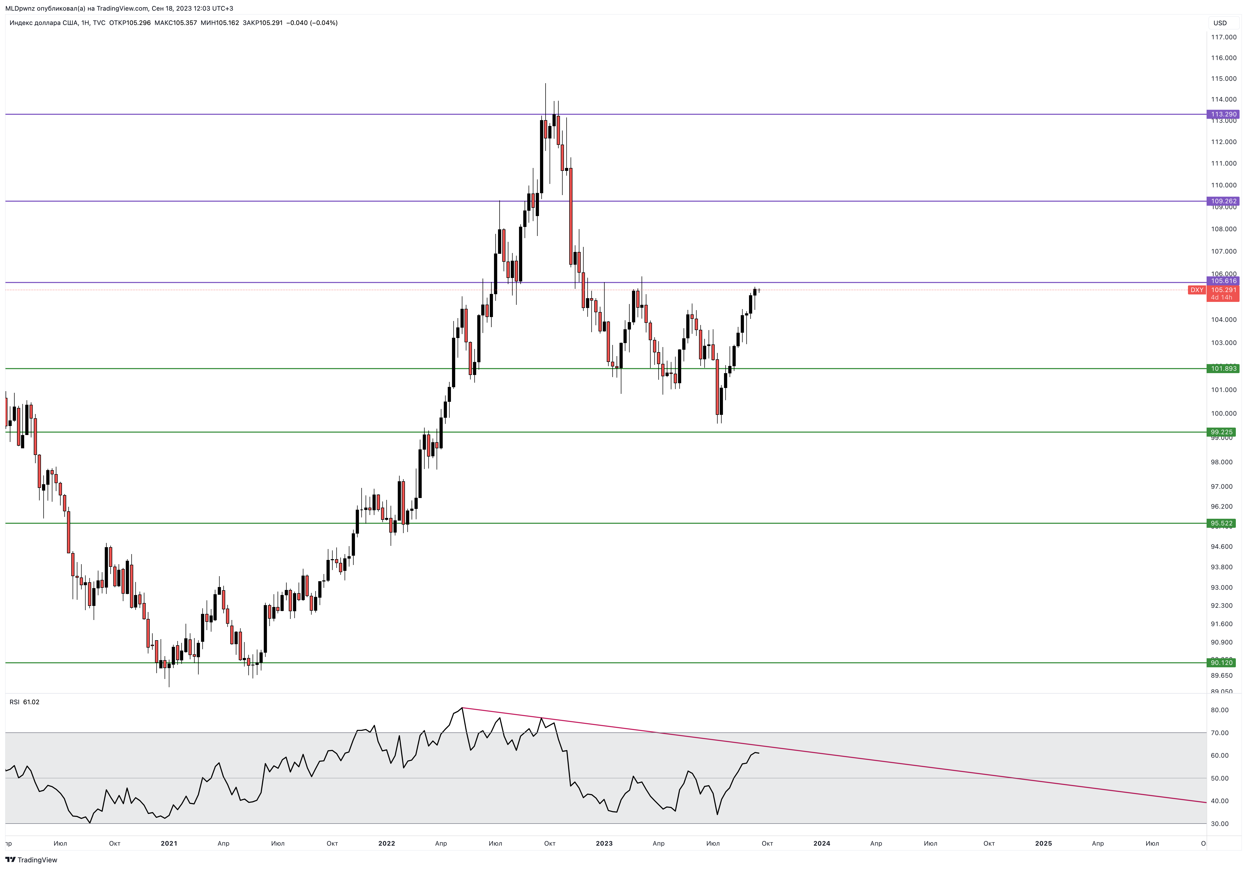The height and width of the screenshot is (869, 1247).
Task: Click the 105.616 purple price label
Action: [x=1224, y=281]
